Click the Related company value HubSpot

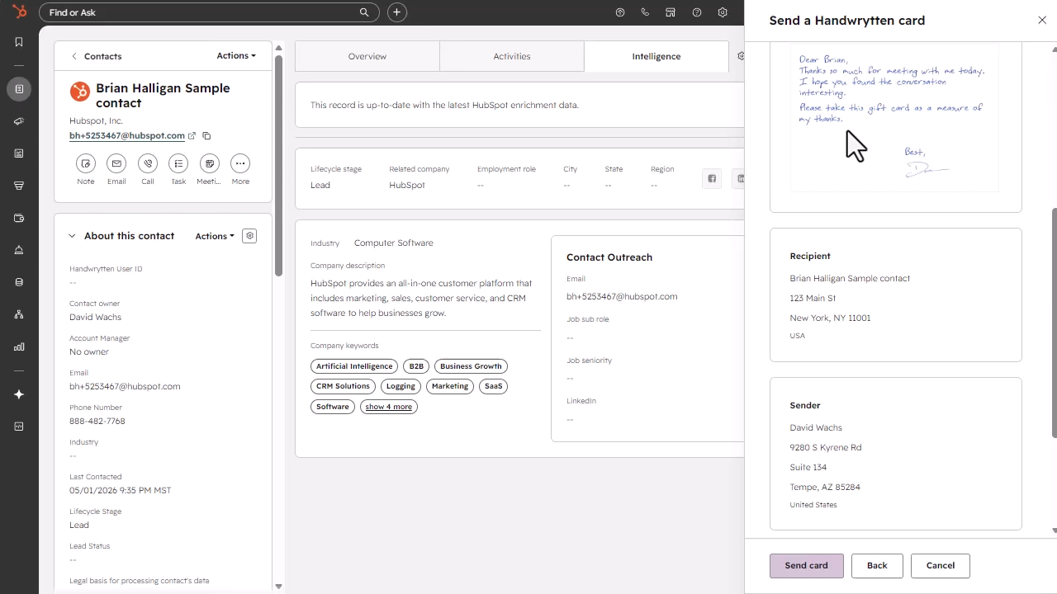(407, 185)
